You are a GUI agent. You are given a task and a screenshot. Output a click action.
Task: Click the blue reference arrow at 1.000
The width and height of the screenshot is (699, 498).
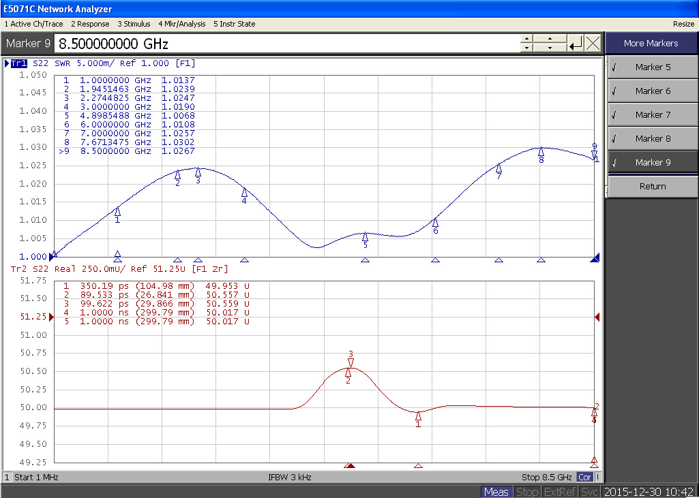pyautogui.click(x=51, y=257)
